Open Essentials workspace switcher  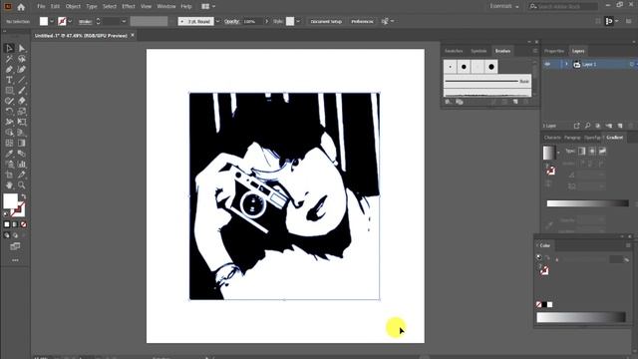point(504,7)
